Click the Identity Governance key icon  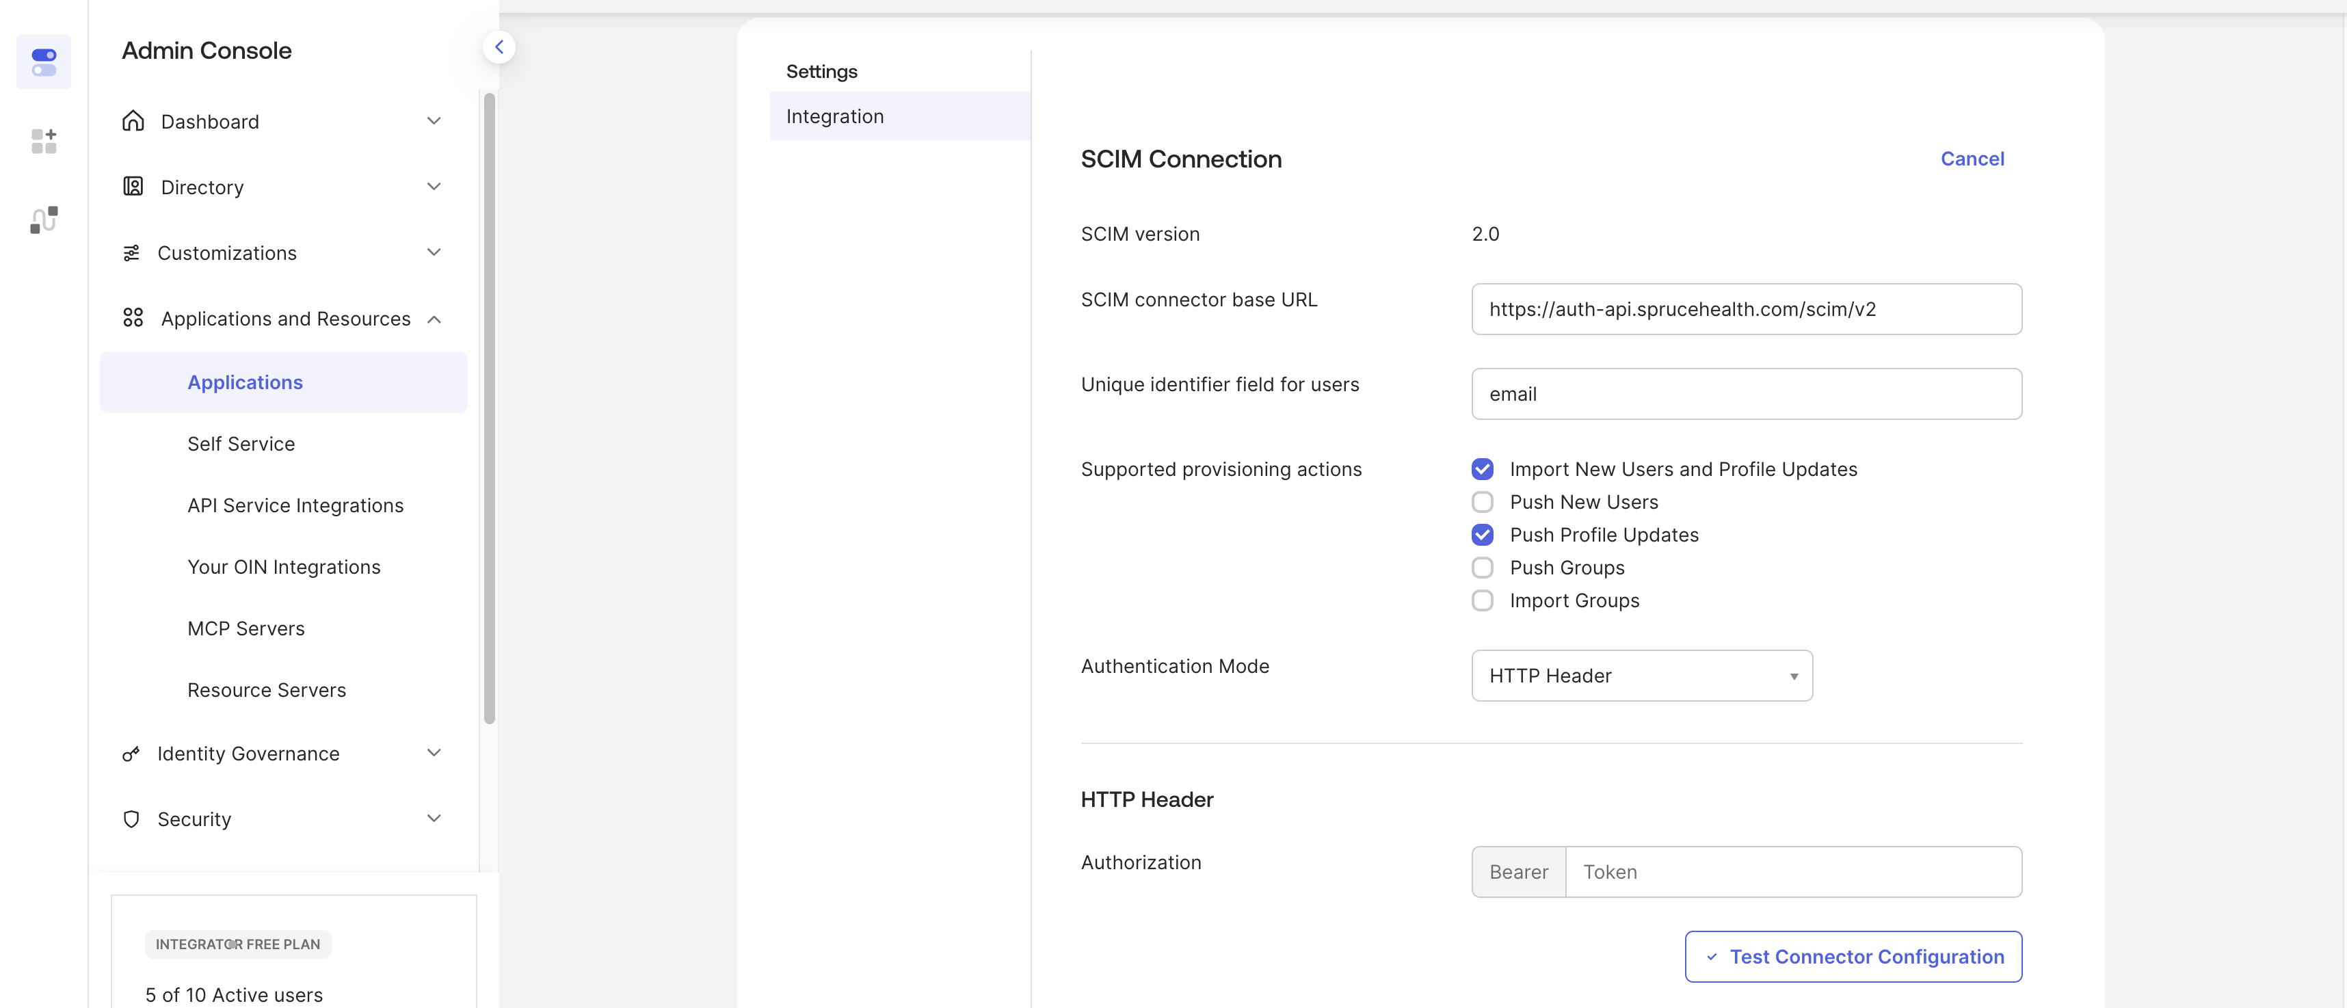click(x=131, y=754)
